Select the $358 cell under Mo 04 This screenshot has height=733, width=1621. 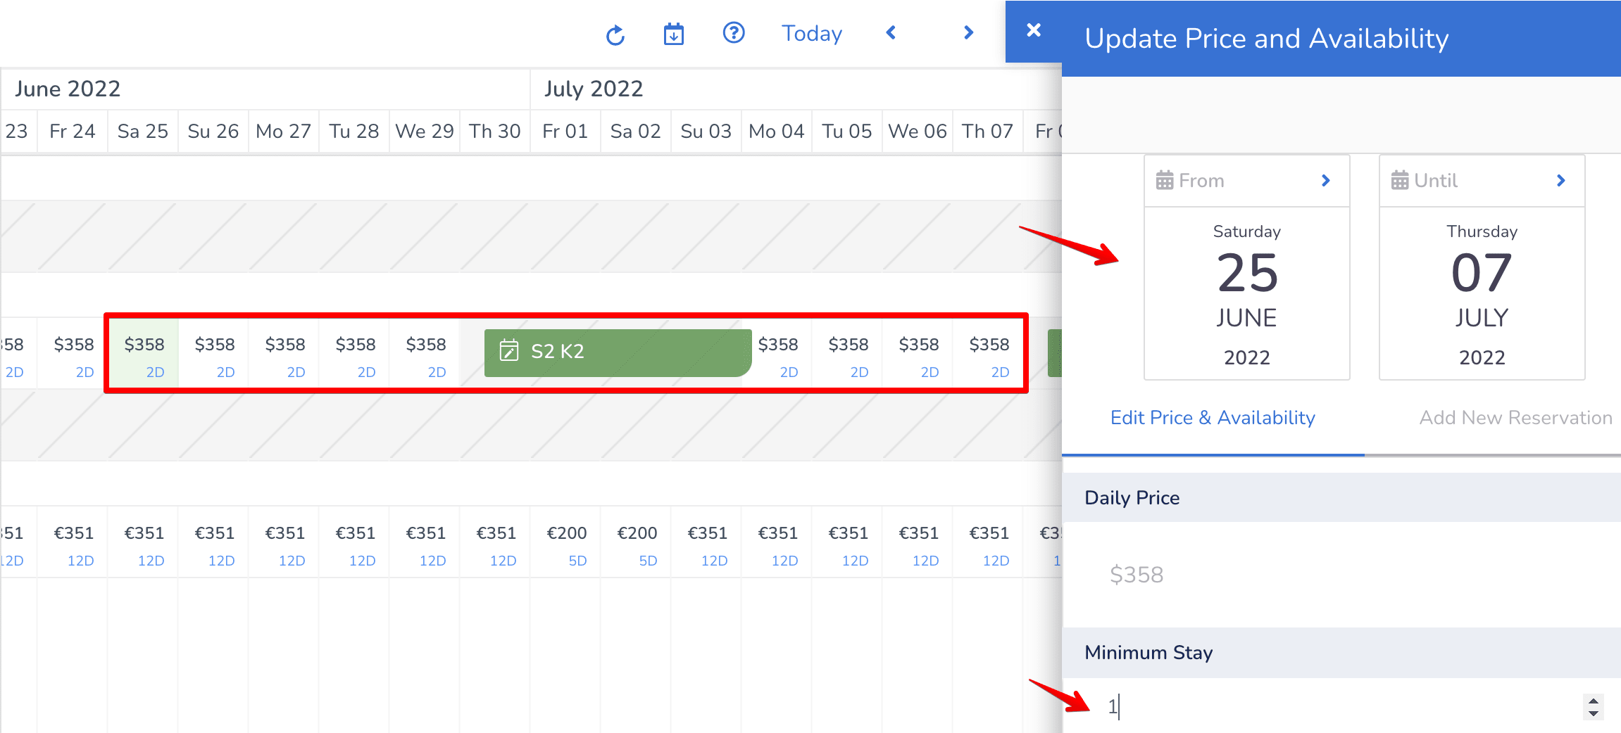click(x=777, y=353)
